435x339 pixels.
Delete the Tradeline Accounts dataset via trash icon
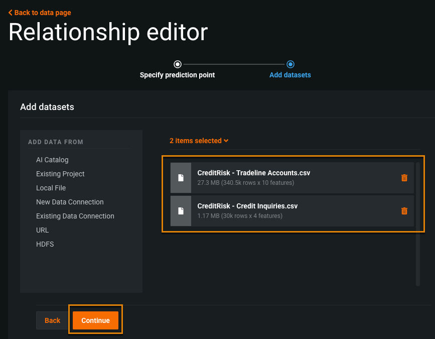click(x=404, y=178)
